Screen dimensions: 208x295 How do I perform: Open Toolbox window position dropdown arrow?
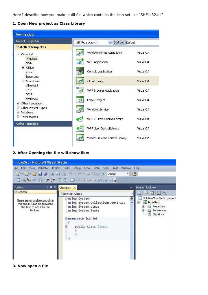47,187
